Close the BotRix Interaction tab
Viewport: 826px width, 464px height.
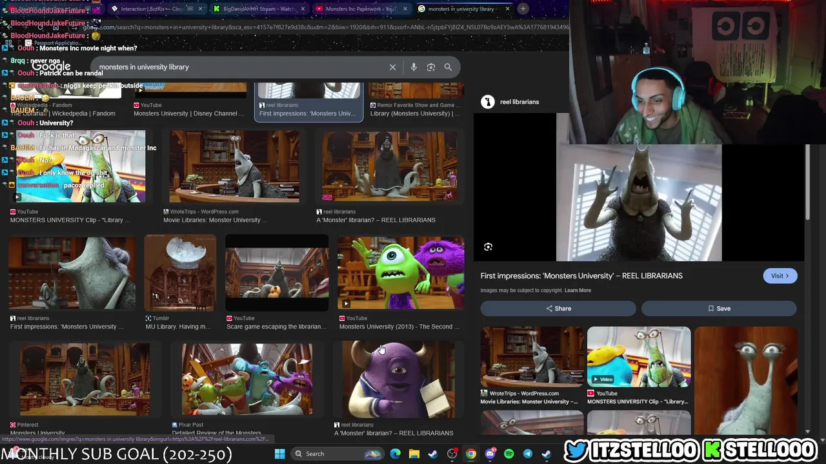[x=200, y=9]
